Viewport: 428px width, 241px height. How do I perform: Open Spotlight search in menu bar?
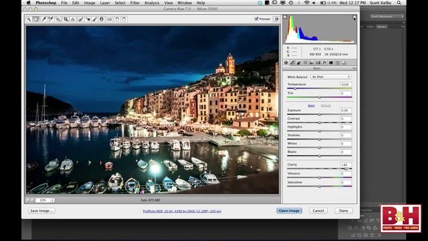pos(399,3)
